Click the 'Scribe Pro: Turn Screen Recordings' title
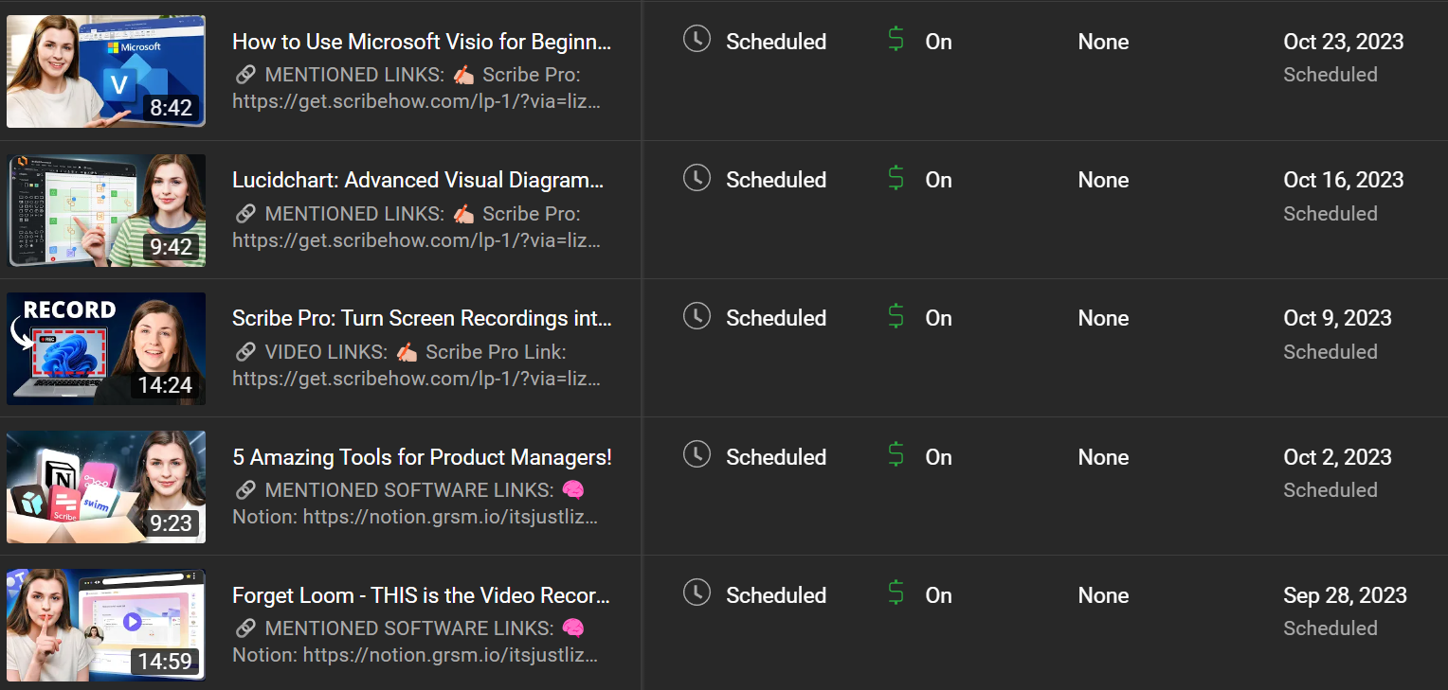The width and height of the screenshot is (1448, 690). coord(422,318)
